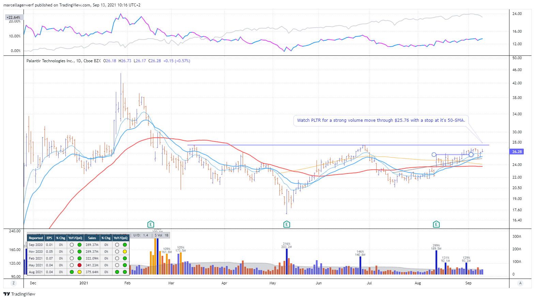Click the $ Vol 1B statistic
Viewport: 535px width, 300px height.
click(162, 235)
